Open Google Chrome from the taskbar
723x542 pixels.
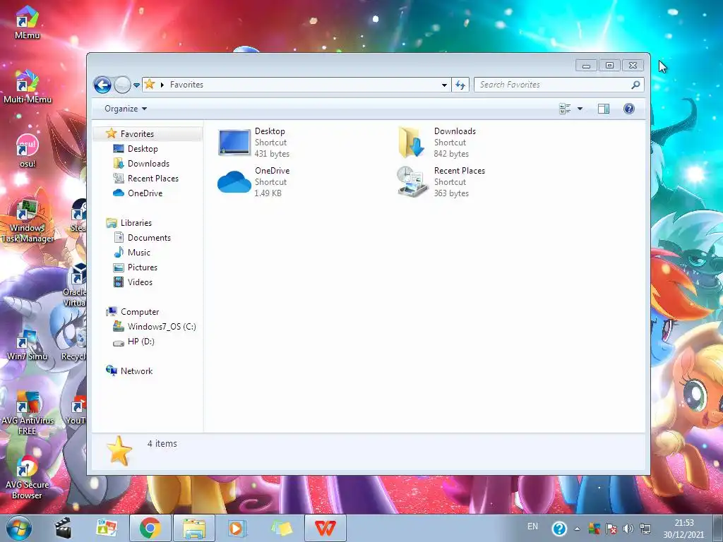pos(150,528)
